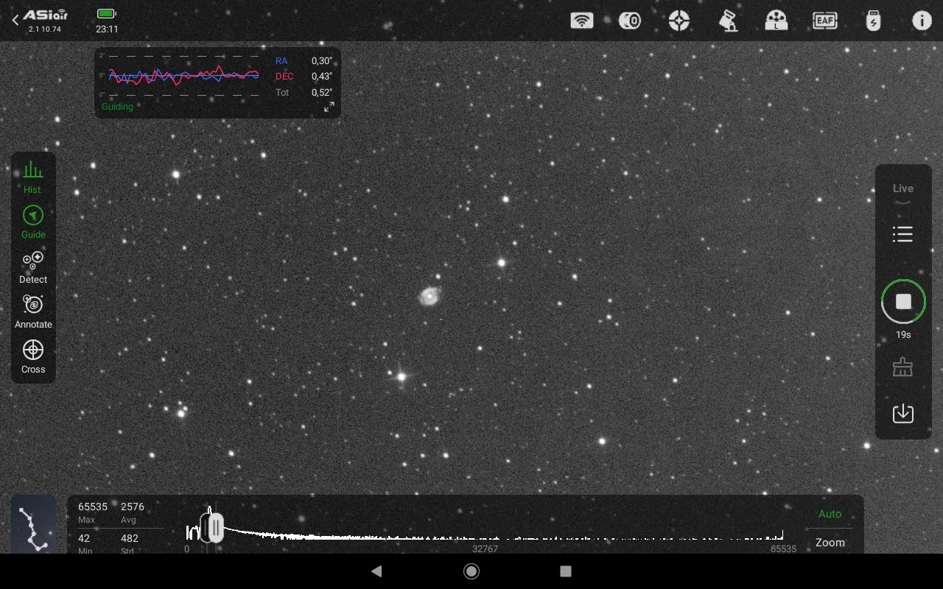Open the guiding crosshair setup icon
Viewport: 943px width, 589px height.
(679, 20)
